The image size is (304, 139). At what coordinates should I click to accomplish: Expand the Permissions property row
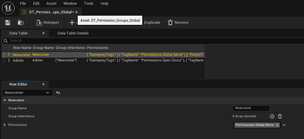coord(5,125)
